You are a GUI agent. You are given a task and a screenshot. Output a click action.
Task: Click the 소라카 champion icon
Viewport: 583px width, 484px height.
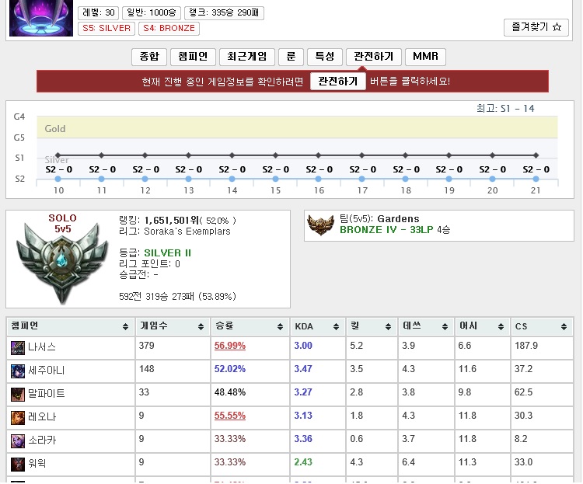(17, 440)
